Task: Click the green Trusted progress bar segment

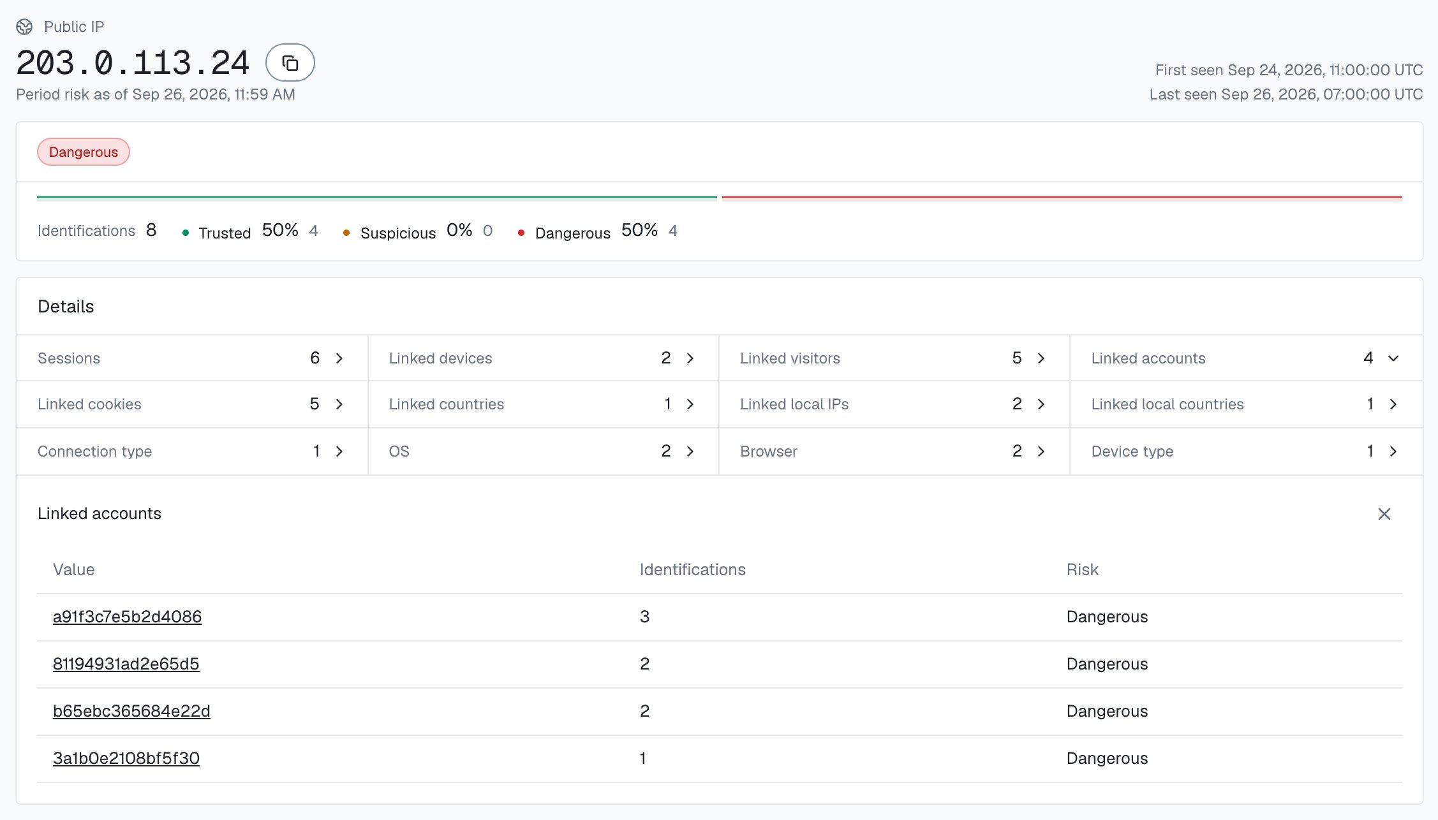Action: coord(377,198)
